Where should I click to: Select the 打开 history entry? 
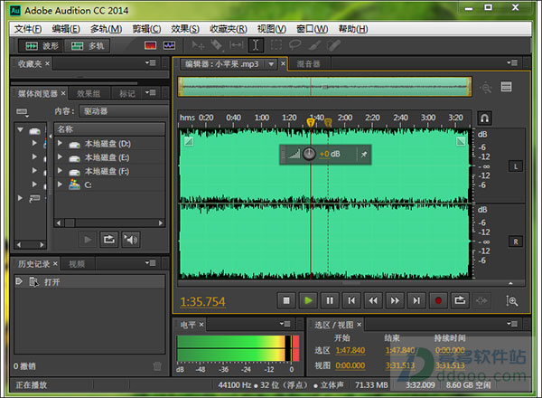(89, 282)
